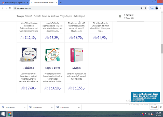The width and height of the screenshot is (163, 117).
Task: Click Show all downloads button
Action: 154,107
